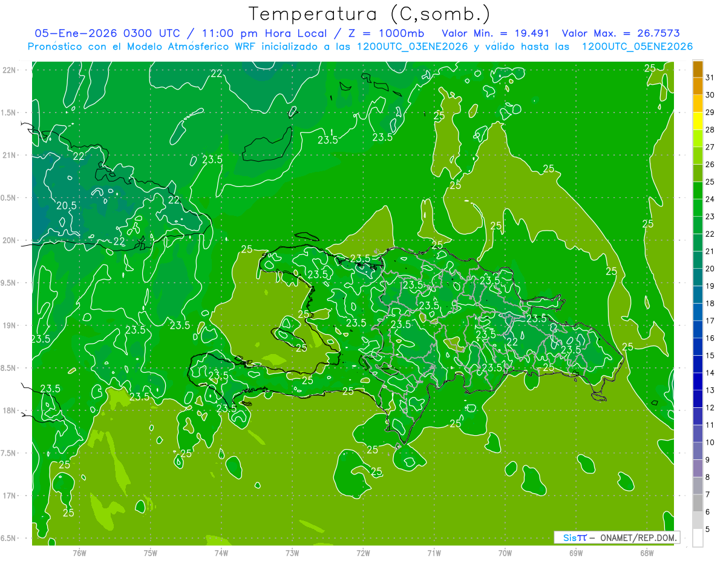Select the WRF model forecast description line
The image size is (726, 561).
(x=360, y=47)
